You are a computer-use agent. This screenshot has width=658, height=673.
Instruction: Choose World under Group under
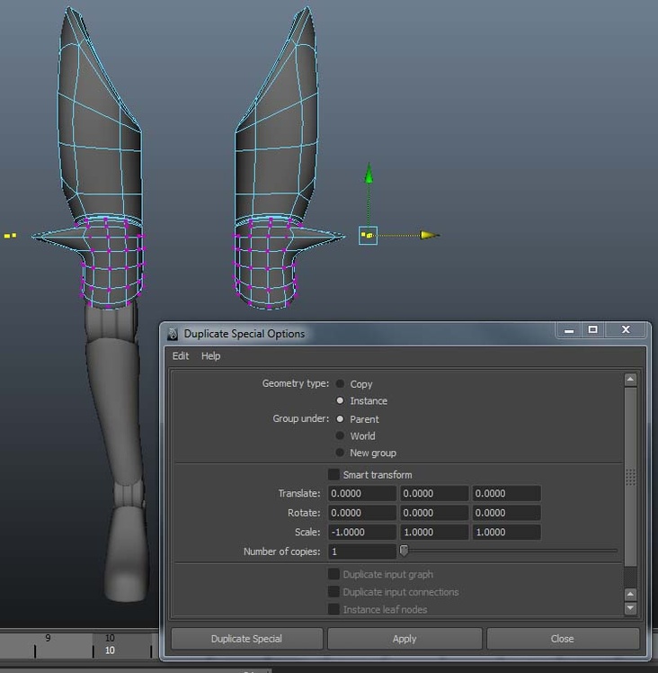point(341,436)
